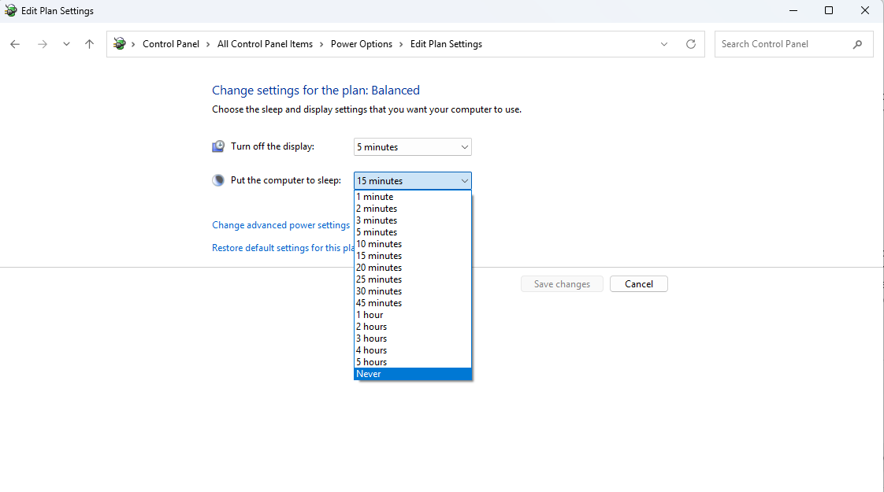
Task: Click the chevron before the Control Panel breadcrumb
Action: point(134,44)
